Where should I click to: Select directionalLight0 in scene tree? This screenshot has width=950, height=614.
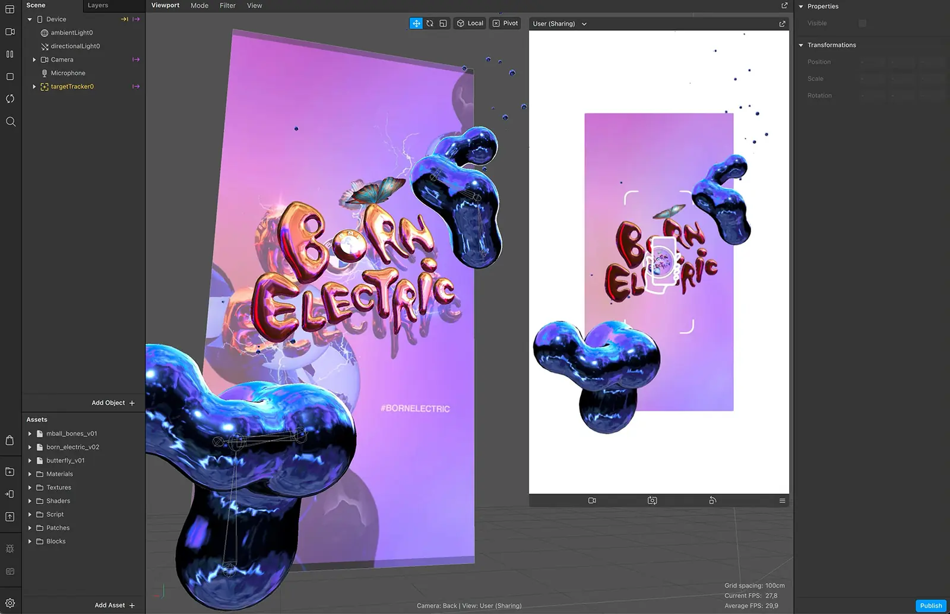(x=75, y=46)
